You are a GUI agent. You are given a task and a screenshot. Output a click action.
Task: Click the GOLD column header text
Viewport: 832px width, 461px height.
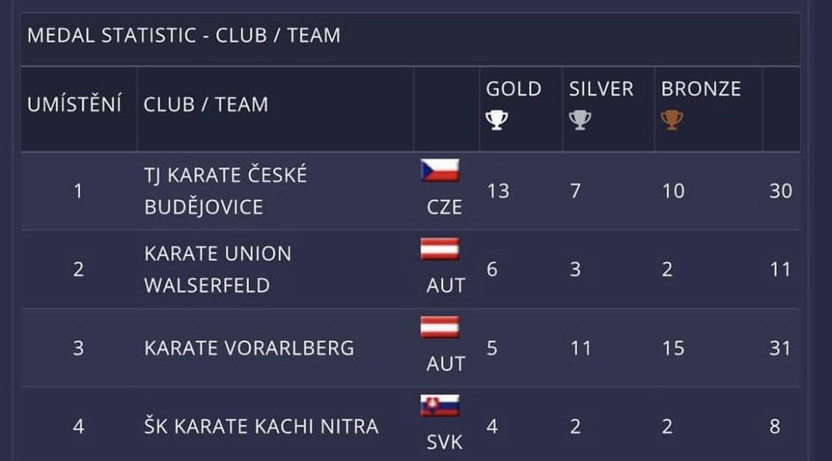(x=513, y=90)
